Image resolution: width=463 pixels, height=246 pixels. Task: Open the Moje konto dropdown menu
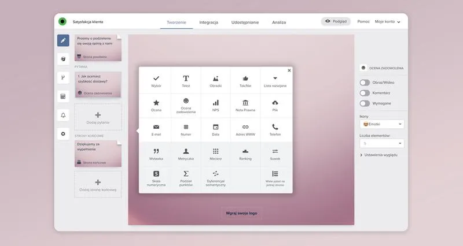tap(387, 22)
